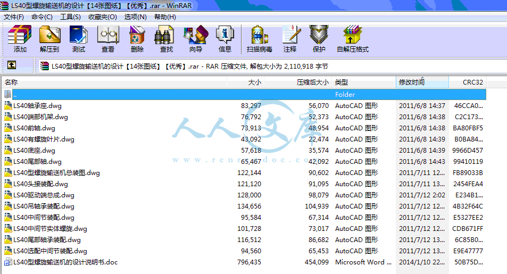Click the CRC32 value FB89033B

pyautogui.click(x=468, y=173)
